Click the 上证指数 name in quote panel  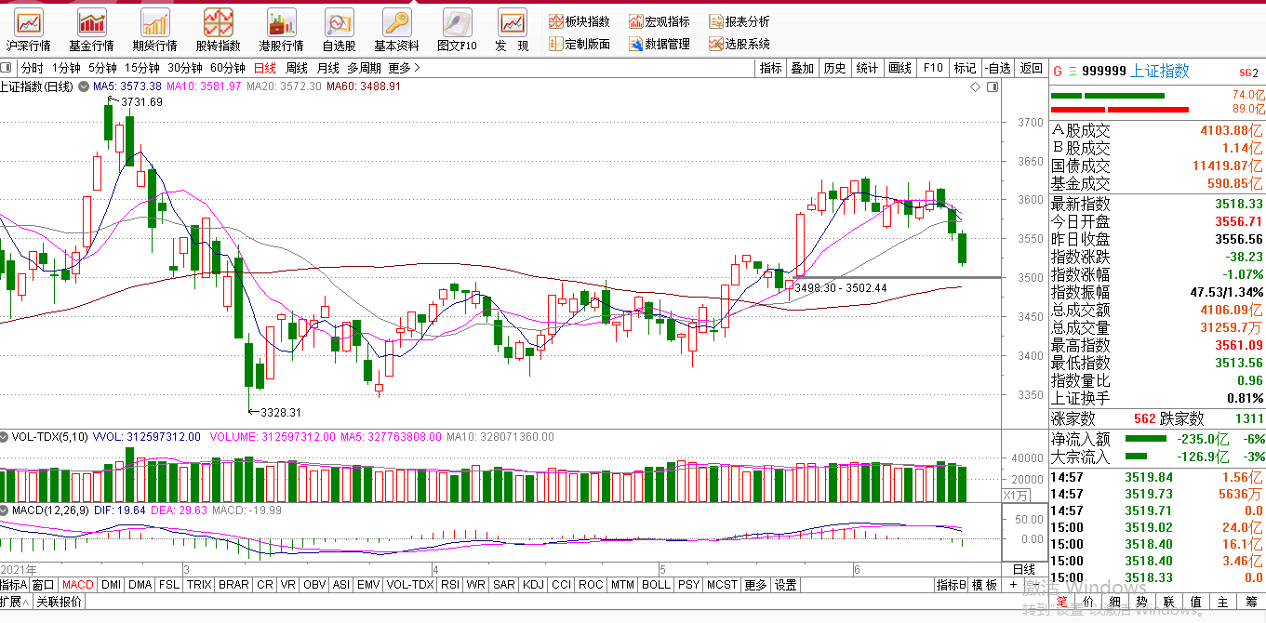point(1159,72)
